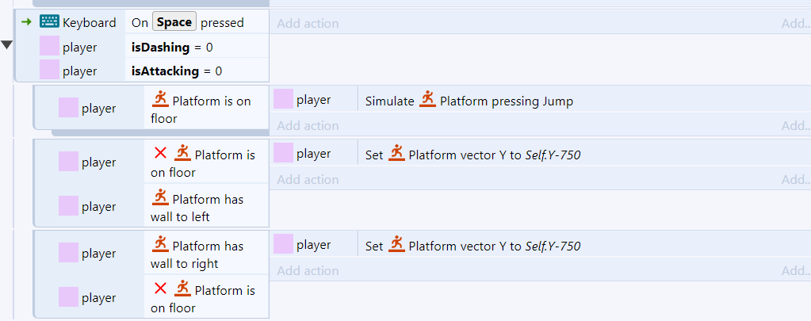Select the isDashing = 0 condition

click(172, 48)
